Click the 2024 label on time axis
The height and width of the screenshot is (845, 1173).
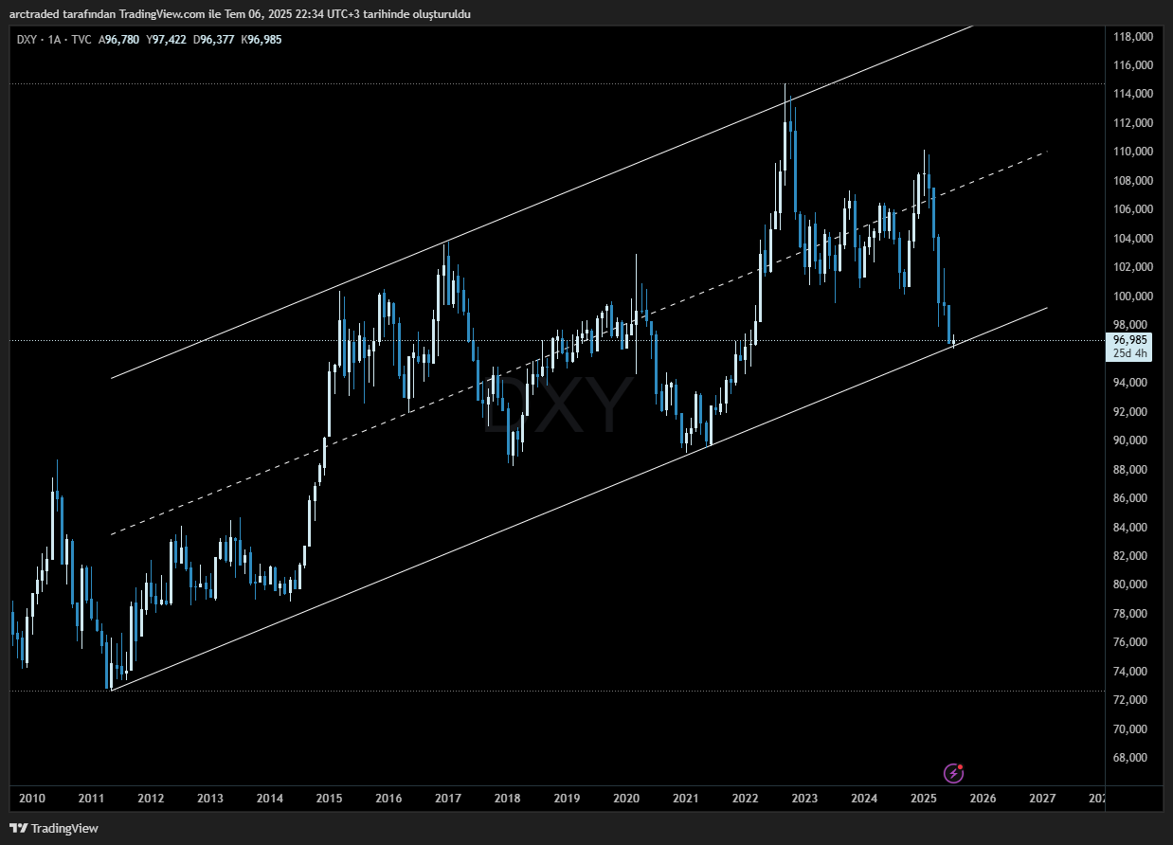pyautogui.click(x=864, y=799)
